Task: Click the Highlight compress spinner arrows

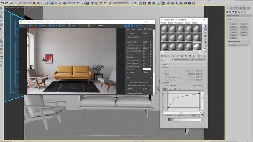Action: click(150, 45)
